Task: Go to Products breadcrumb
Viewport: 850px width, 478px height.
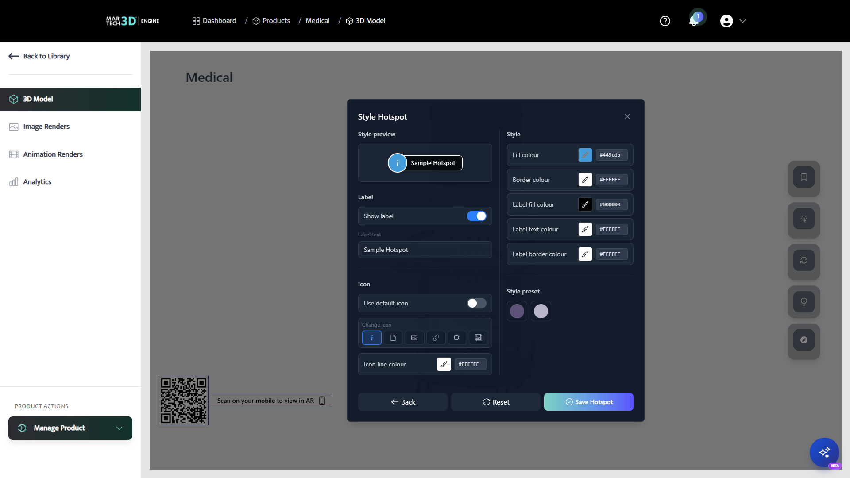Action: click(x=271, y=21)
